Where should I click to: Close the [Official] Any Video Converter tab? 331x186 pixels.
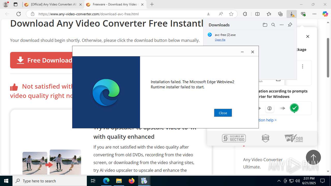[x=80, y=4]
